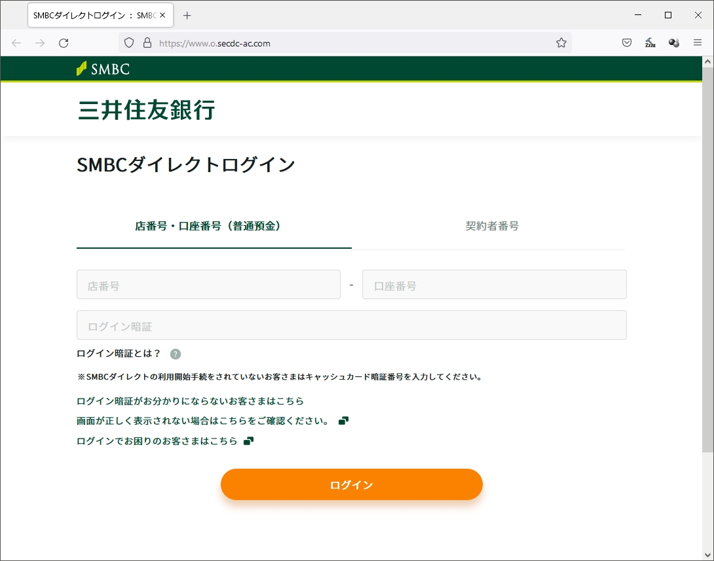The height and width of the screenshot is (561, 714).
Task: Open the ログインでお困りのお客さまはこちら link
Action: [x=157, y=441]
